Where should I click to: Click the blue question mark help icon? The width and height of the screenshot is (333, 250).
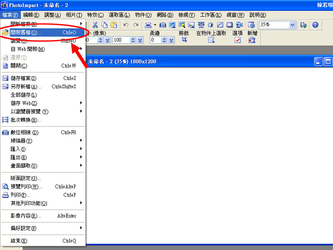(315, 25)
